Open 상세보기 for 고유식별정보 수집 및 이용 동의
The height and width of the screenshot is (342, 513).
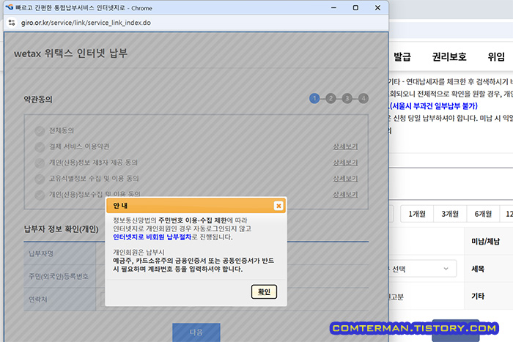(x=345, y=179)
